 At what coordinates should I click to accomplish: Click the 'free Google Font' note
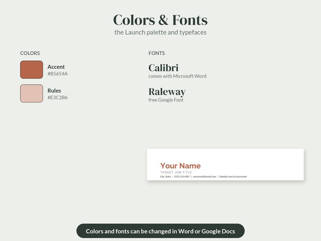point(166,100)
